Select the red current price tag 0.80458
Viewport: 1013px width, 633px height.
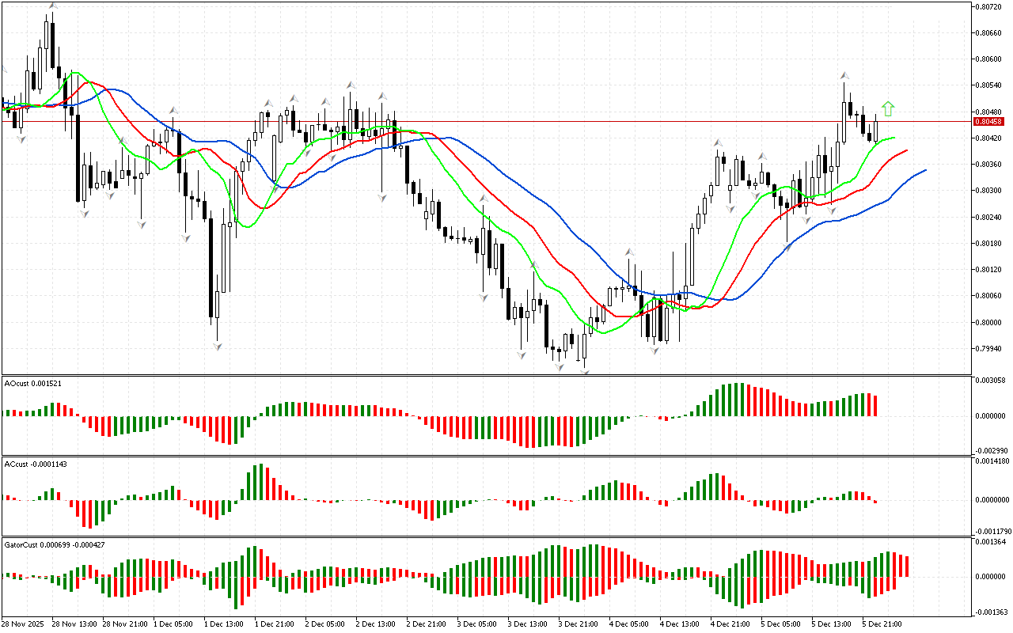988,121
